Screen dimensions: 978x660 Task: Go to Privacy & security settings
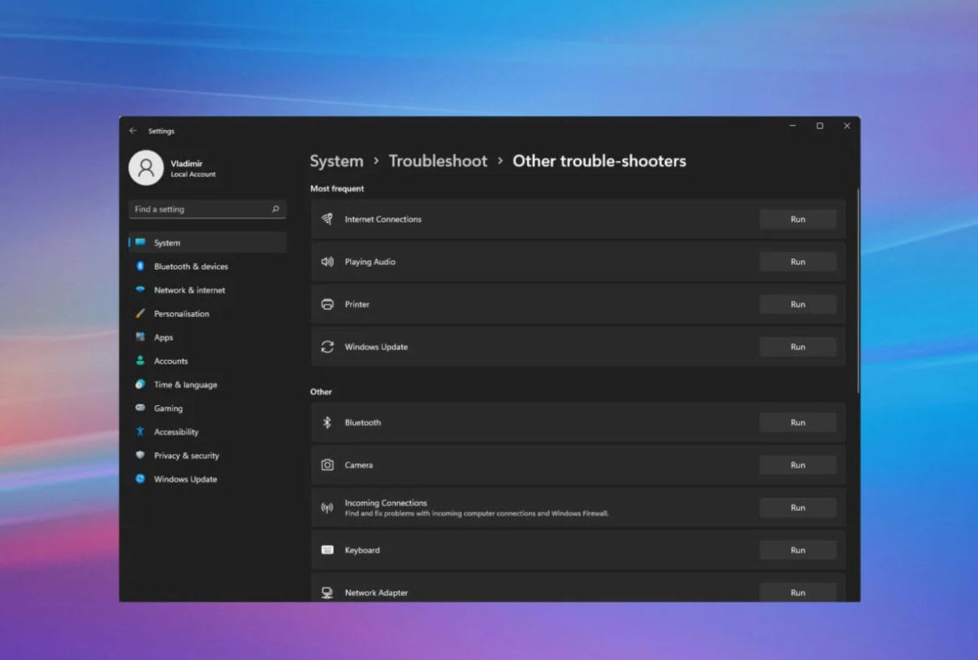[x=208, y=456]
